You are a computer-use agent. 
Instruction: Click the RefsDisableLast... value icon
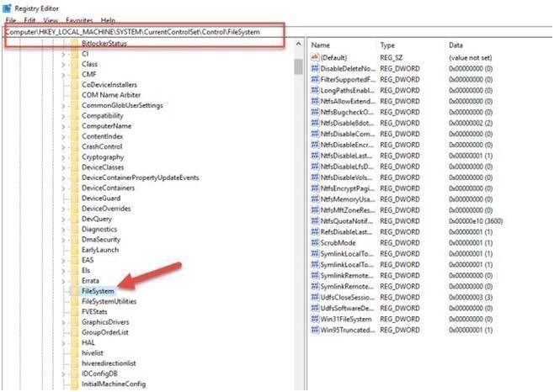315,232
